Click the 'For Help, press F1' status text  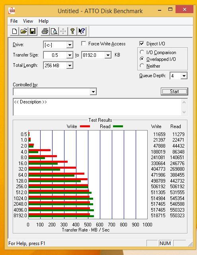[x=27, y=243]
